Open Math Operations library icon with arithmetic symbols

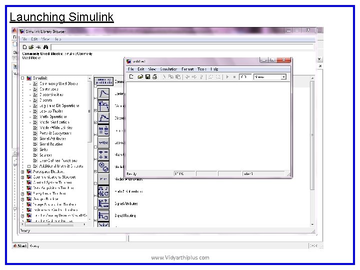103,154
